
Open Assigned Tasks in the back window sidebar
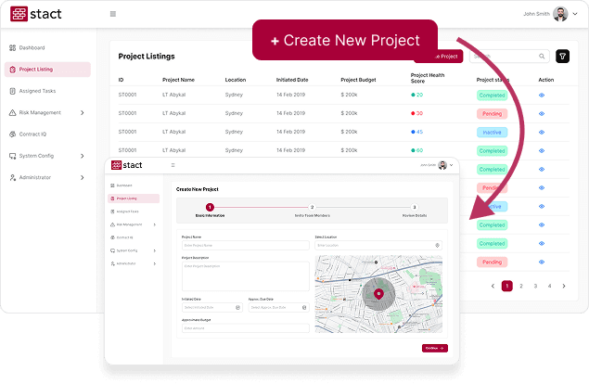click(32, 91)
